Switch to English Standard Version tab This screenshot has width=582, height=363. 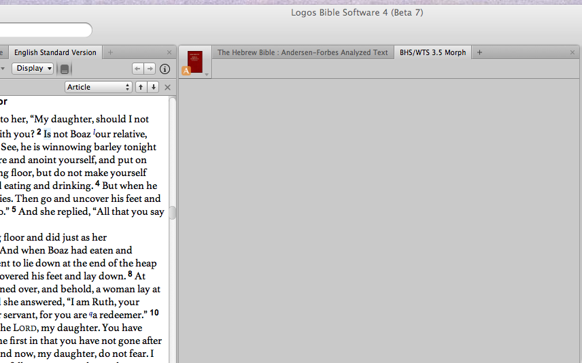coord(55,52)
